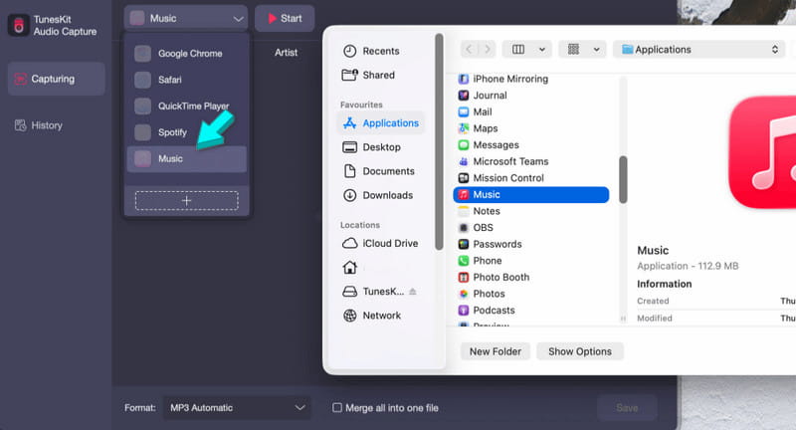Select the OBS app

[x=530, y=227]
